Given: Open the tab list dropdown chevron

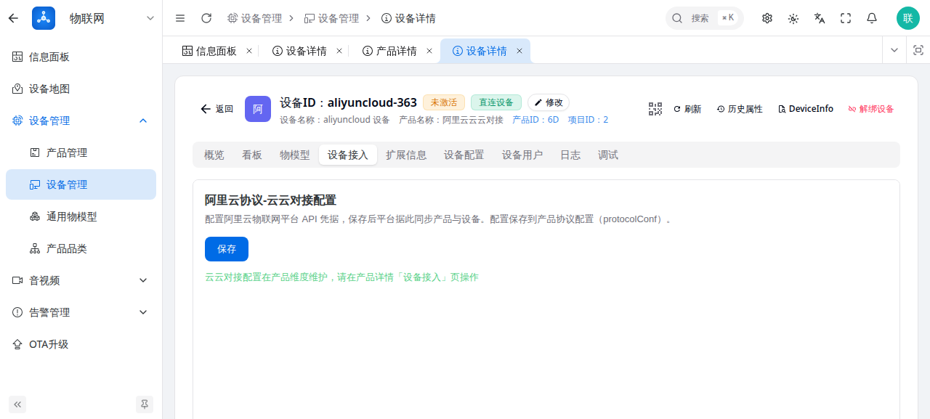Looking at the screenshot, I should tap(894, 50).
